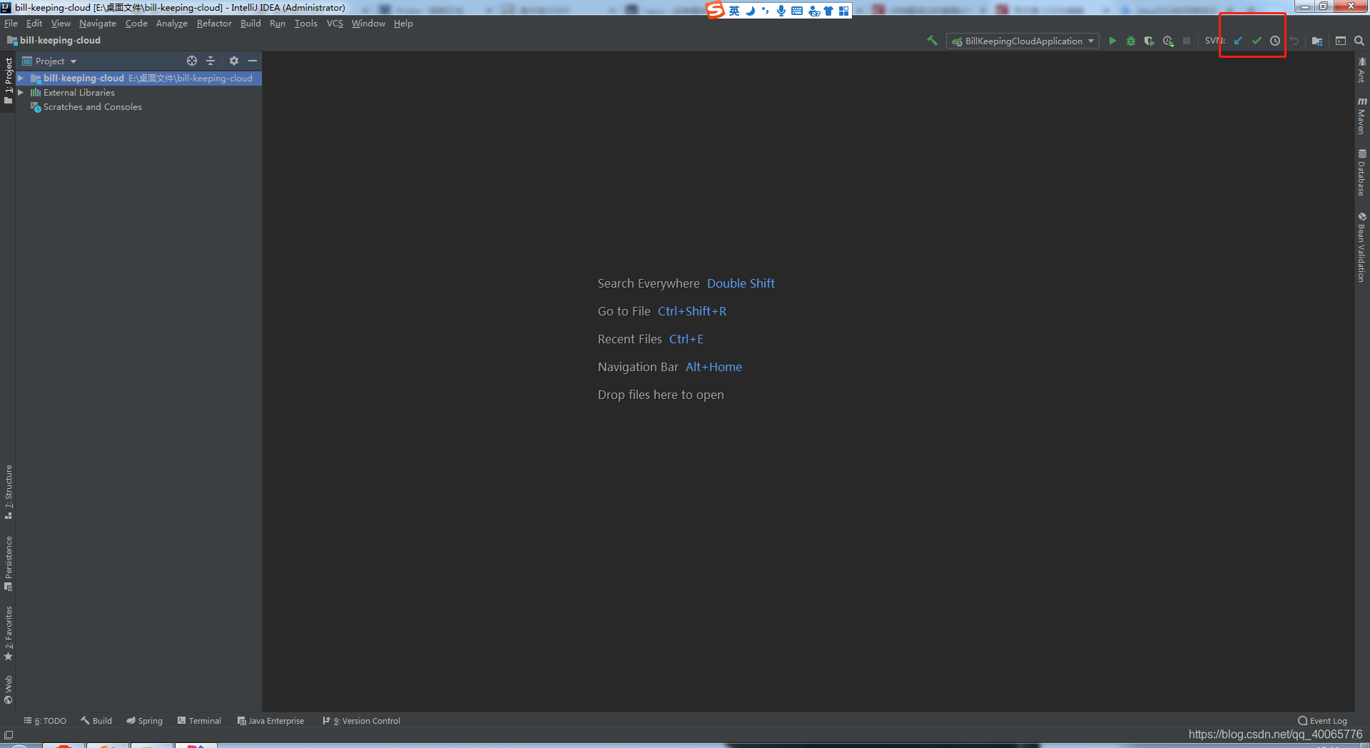Open the Window menu

click(x=368, y=23)
